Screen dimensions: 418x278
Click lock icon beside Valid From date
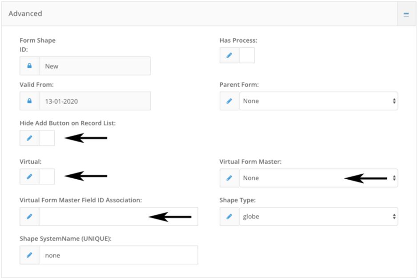[x=29, y=101]
